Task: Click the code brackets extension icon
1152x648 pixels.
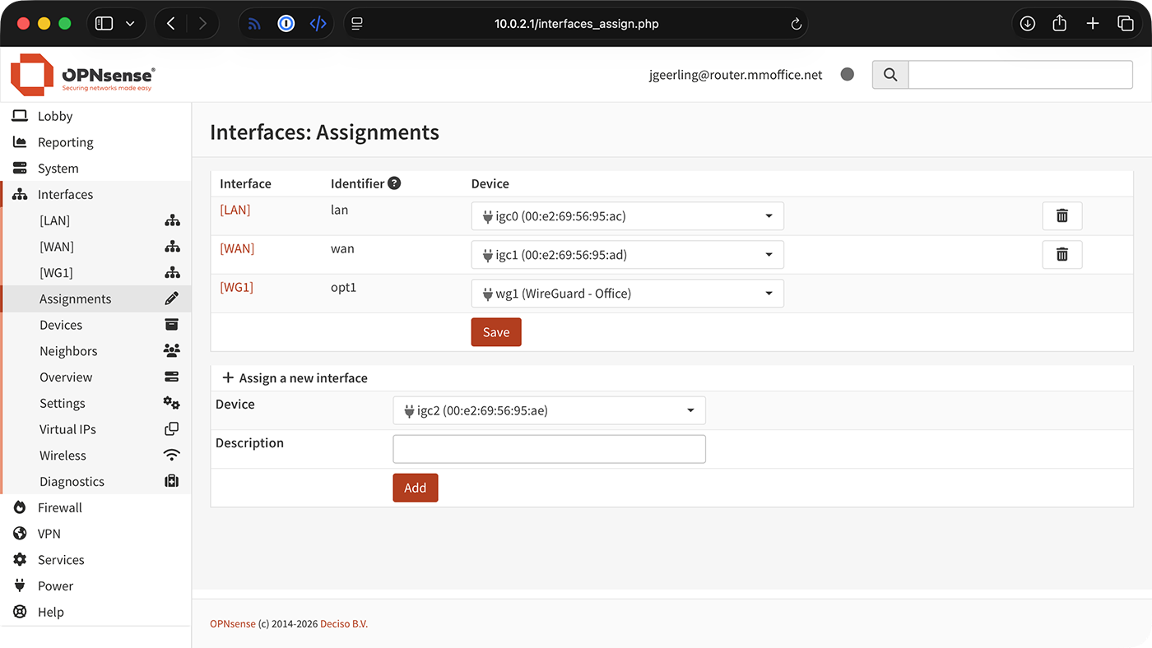Action: coord(318,24)
